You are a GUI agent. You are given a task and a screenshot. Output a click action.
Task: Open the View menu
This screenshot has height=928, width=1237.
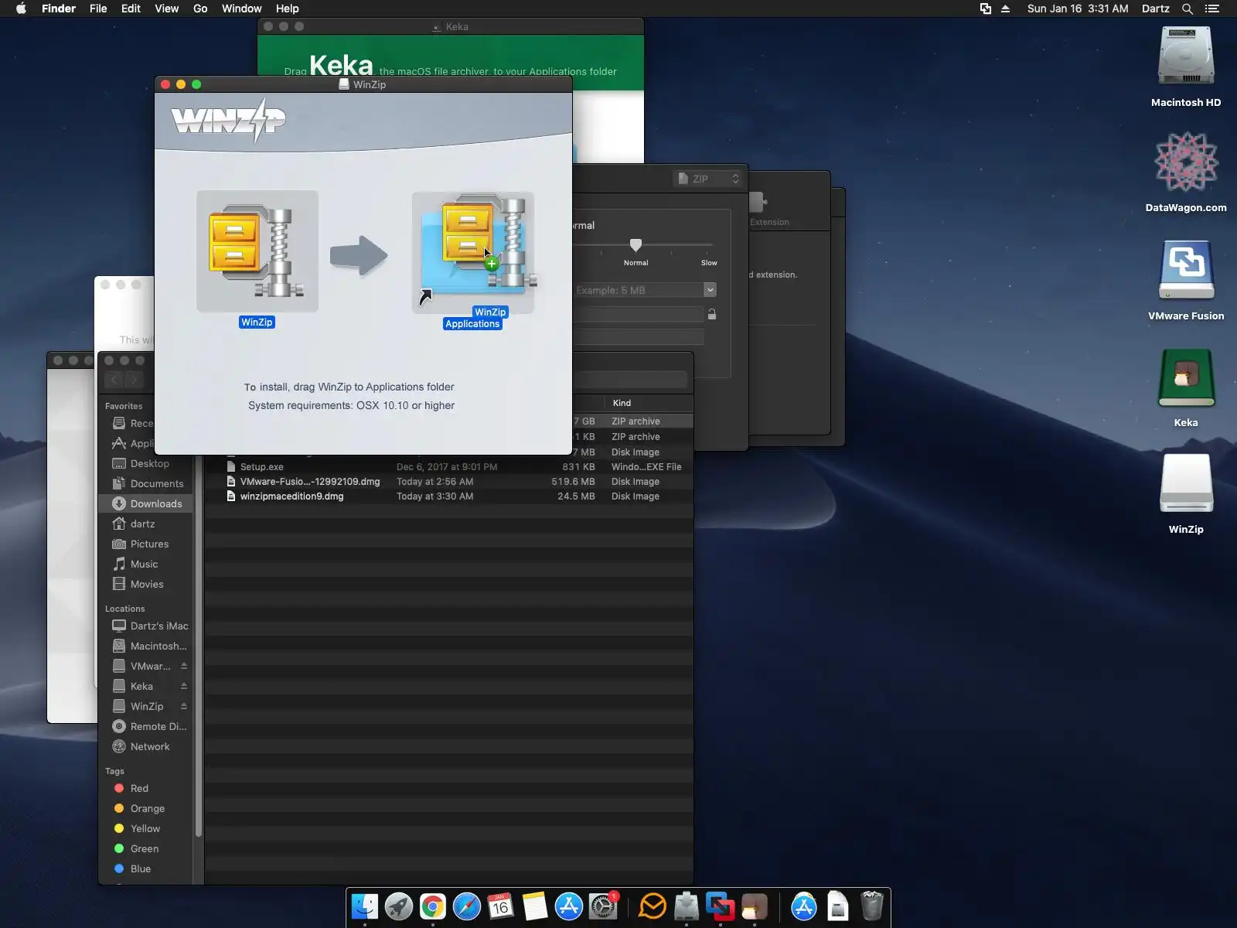point(166,9)
